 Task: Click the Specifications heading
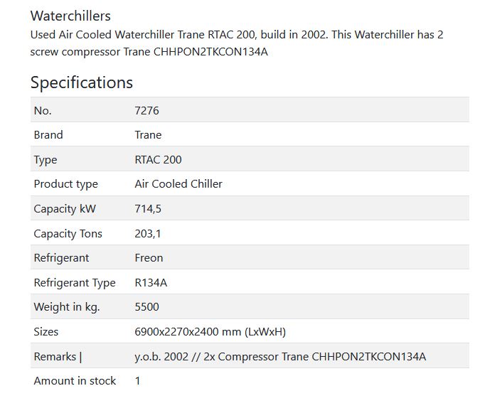click(81, 82)
